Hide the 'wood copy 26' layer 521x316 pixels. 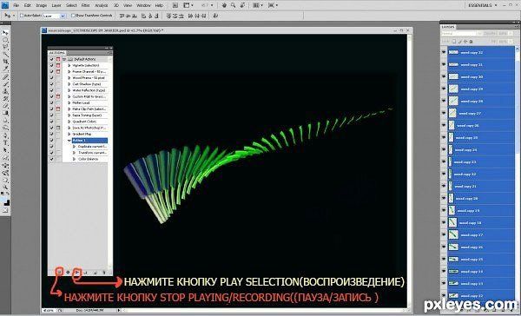(x=444, y=125)
